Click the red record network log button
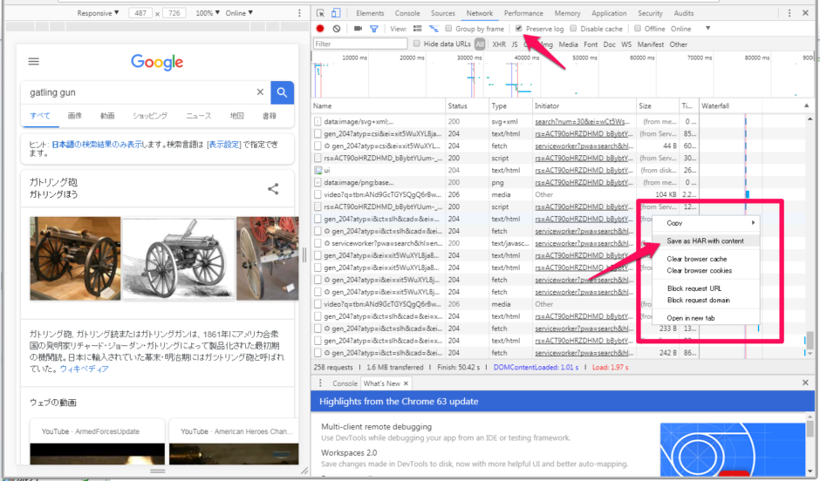The height and width of the screenshot is (481, 820). pos(320,29)
